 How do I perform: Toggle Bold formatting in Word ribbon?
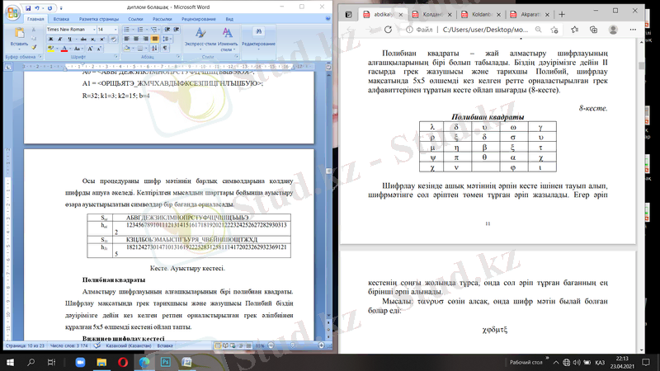point(50,40)
